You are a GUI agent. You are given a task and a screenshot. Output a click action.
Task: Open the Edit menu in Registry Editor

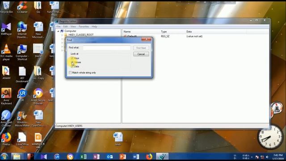click(66, 26)
